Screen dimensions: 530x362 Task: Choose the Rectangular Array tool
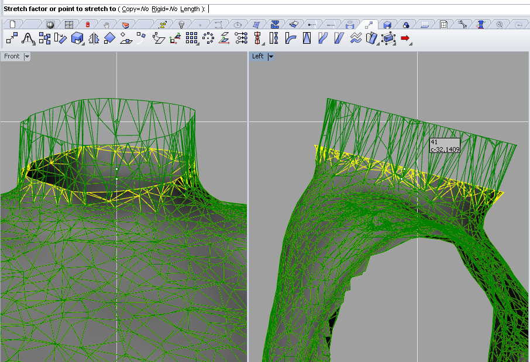(x=192, y=39)
